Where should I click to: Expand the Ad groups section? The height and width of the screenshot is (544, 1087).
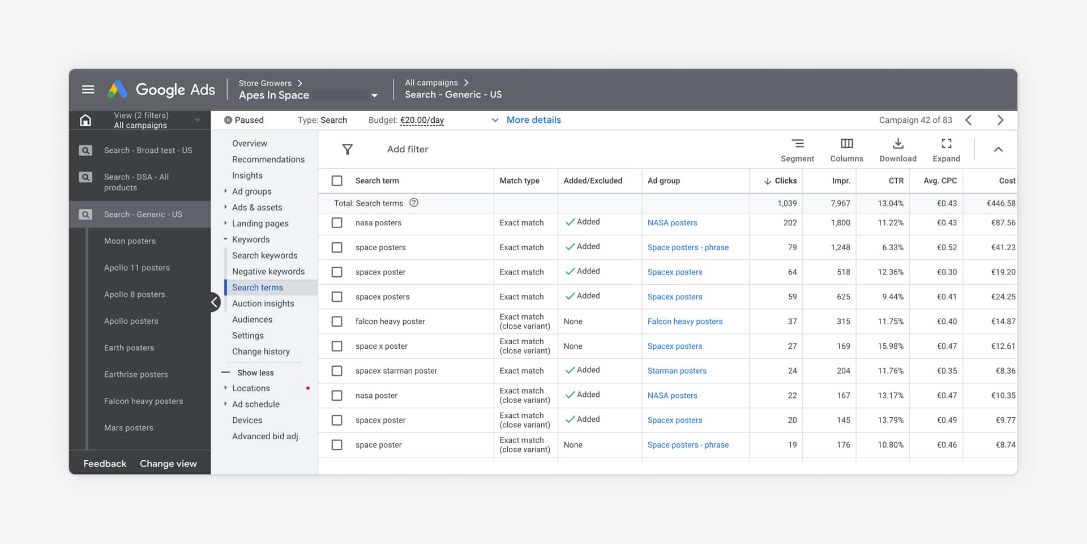click(225, 191)
